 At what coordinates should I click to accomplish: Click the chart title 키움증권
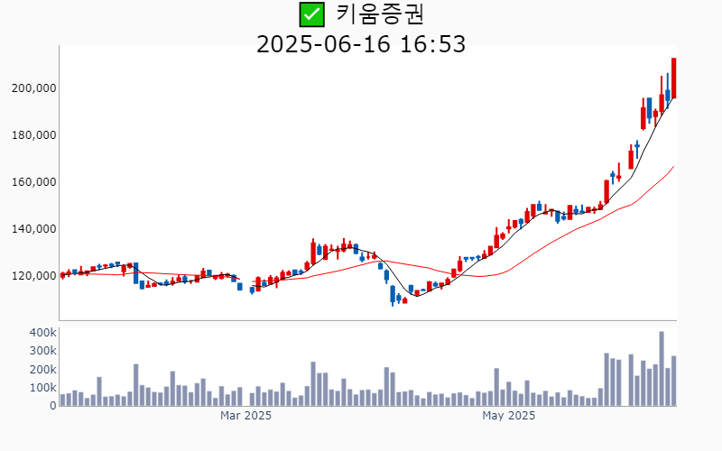coord(380,14)
